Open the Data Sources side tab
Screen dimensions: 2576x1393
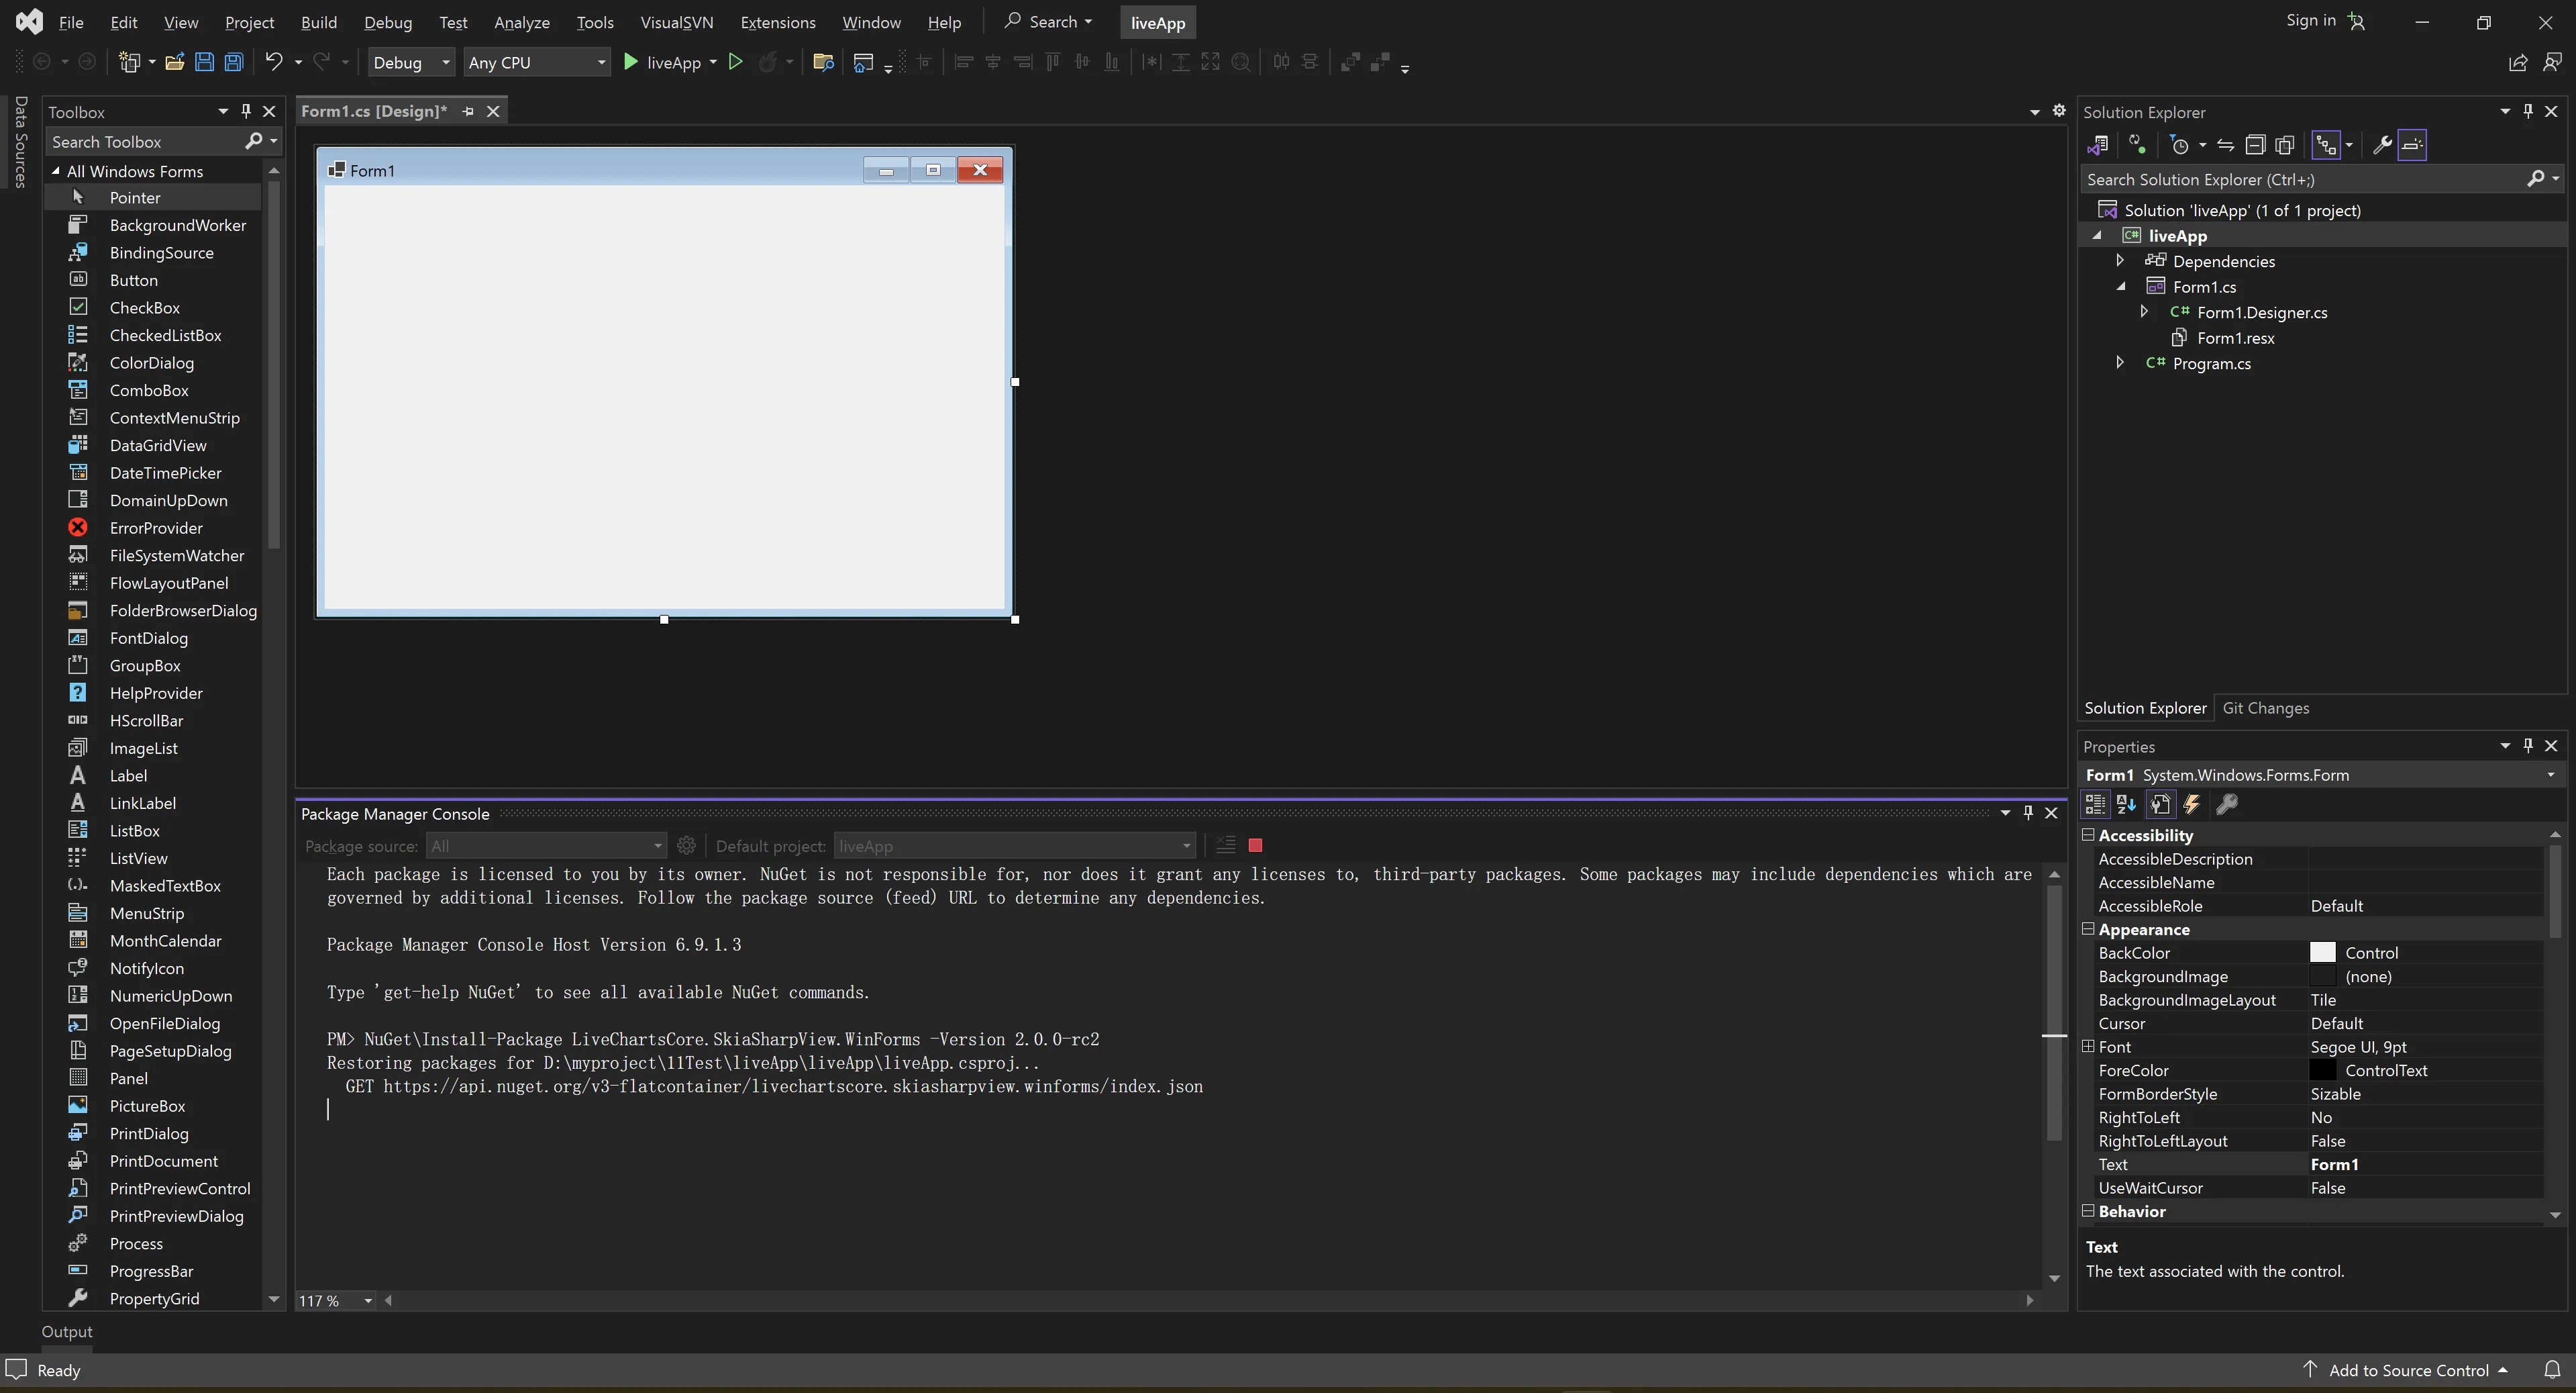(x=20, y=141)
